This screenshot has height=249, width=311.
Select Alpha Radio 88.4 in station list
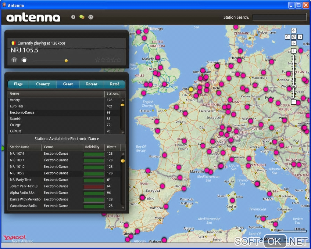(22, 193)
